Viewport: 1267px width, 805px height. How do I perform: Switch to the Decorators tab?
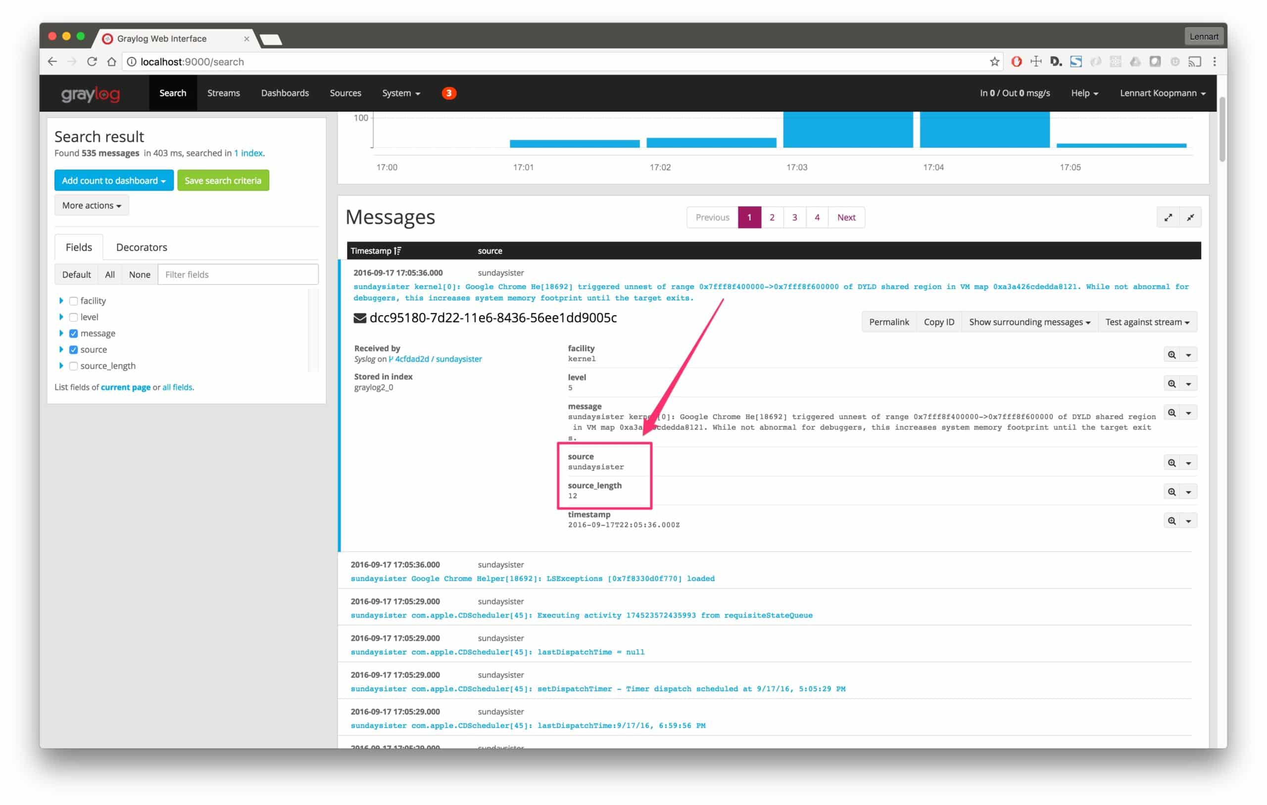click(142, 247)
